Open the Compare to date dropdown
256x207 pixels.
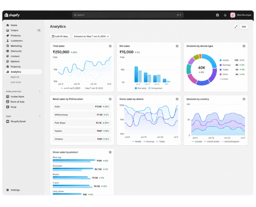tap(92, 36)
